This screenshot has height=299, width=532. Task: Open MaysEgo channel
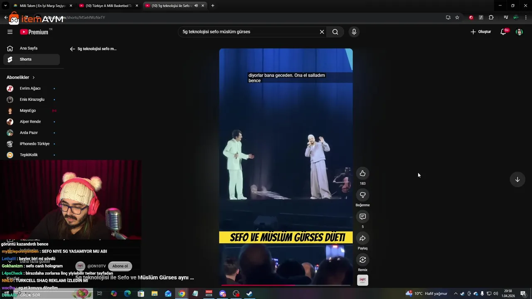tap(32, 110)
